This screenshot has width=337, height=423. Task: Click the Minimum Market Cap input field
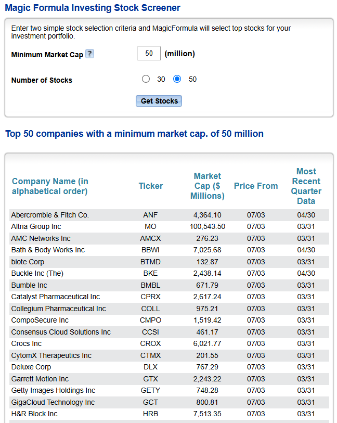(149, 54)
